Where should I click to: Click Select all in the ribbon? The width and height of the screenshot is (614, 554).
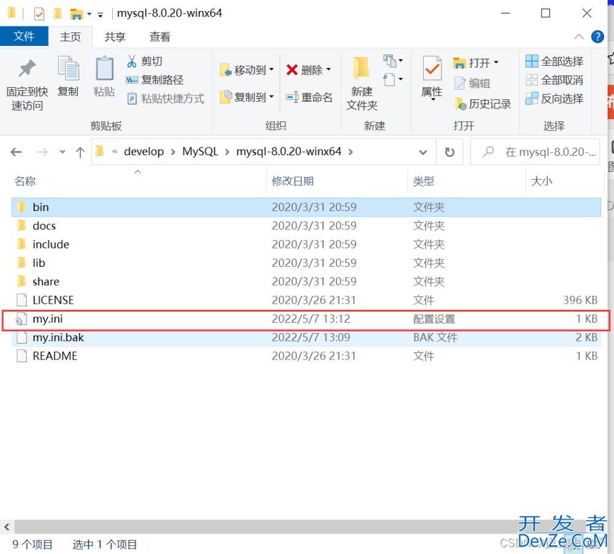coord(554,61)
